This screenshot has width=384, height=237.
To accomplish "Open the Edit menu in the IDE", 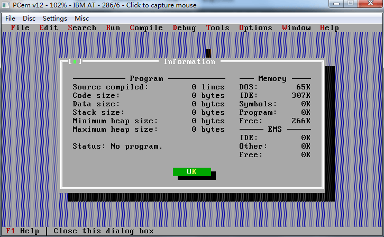I will tap(49, 28).
